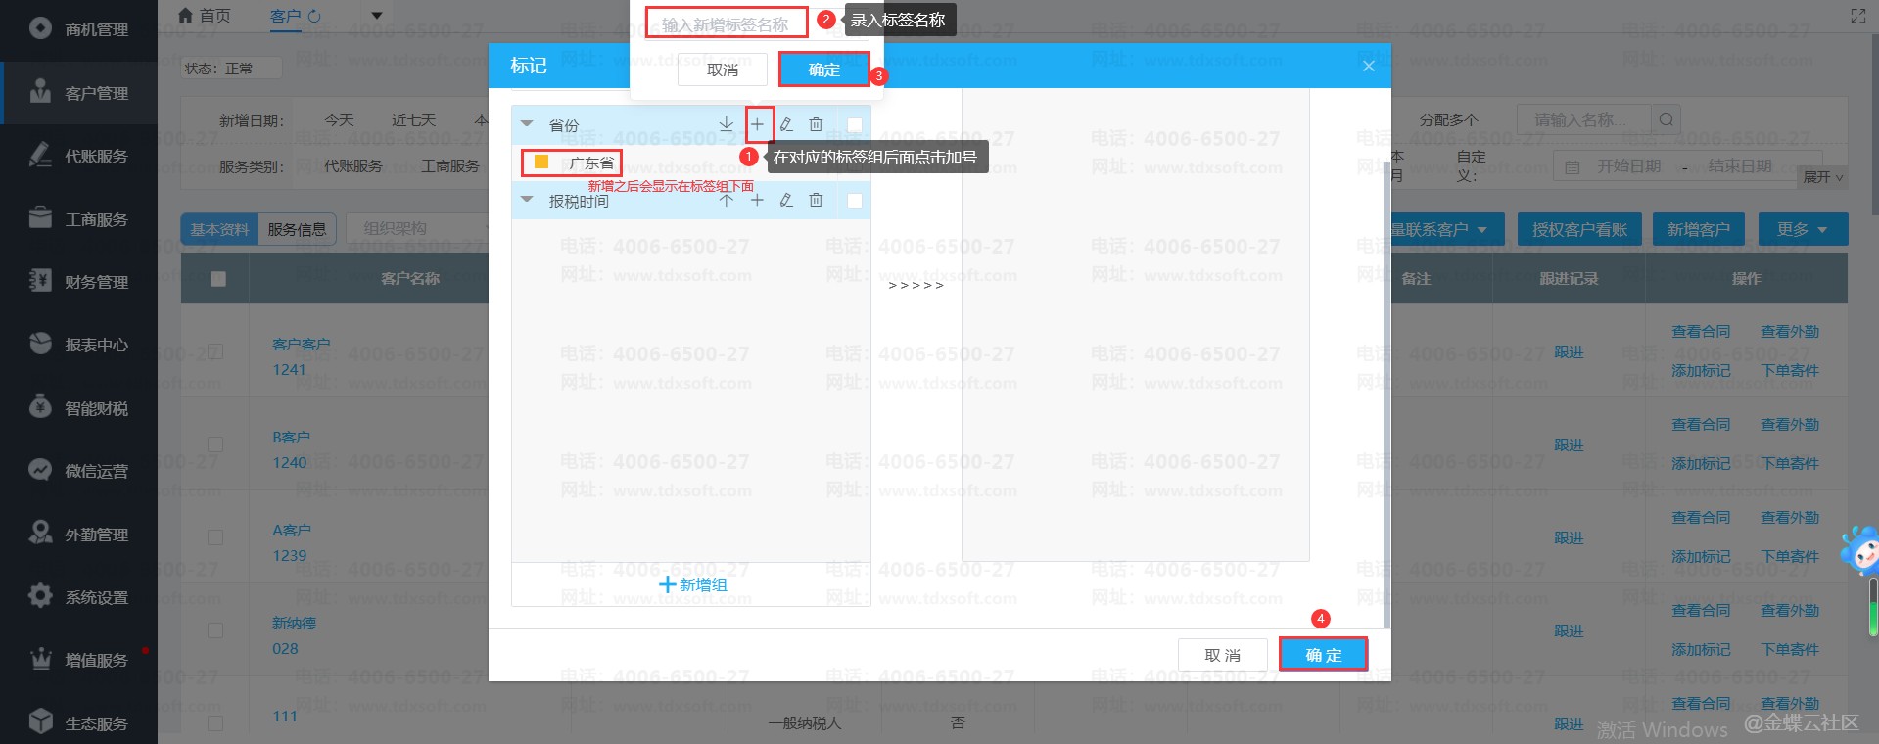Click the 新增客户 button

tap(1699, 229)
